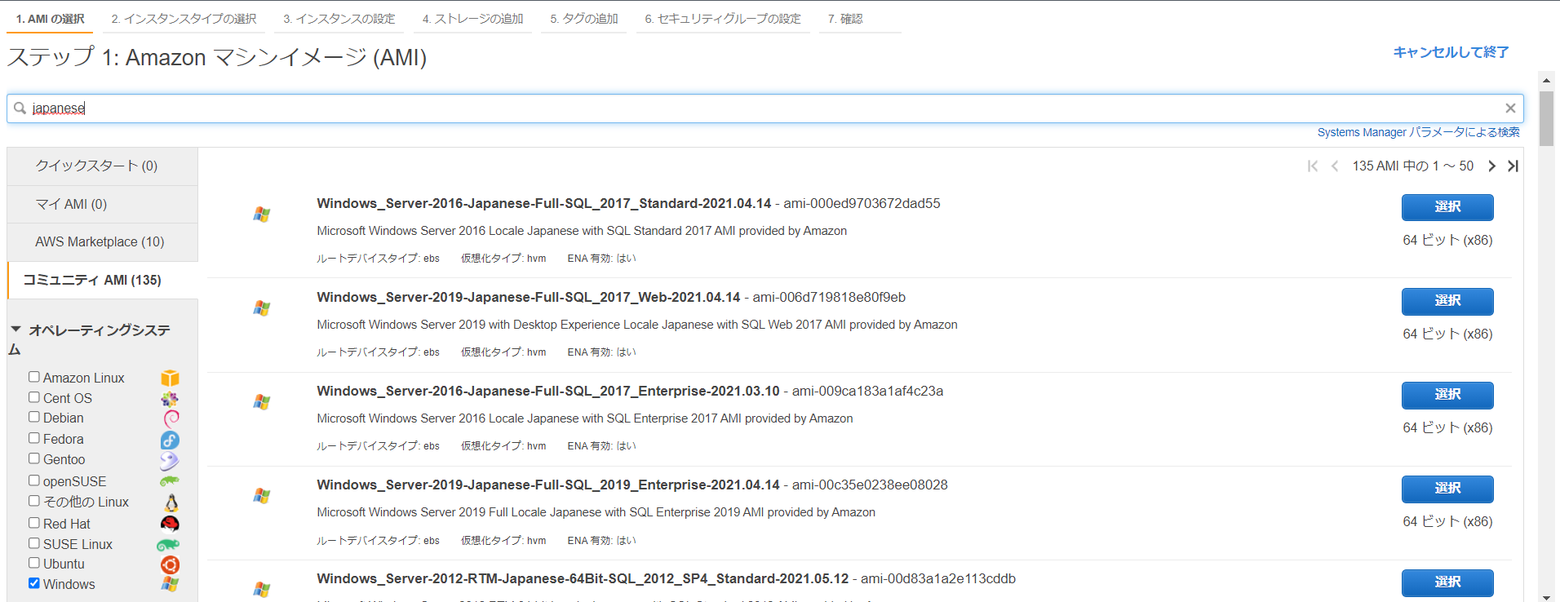Click the scrollbar up arrow
Image resolution: width=1560 pixels, height=602 pixels.
point(1546,81)
